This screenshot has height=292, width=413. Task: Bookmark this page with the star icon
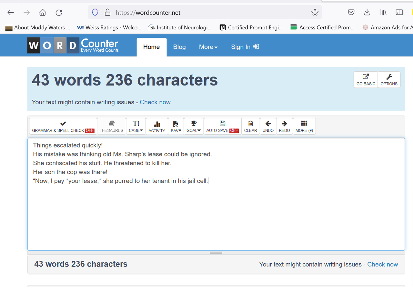coord(315,13)
